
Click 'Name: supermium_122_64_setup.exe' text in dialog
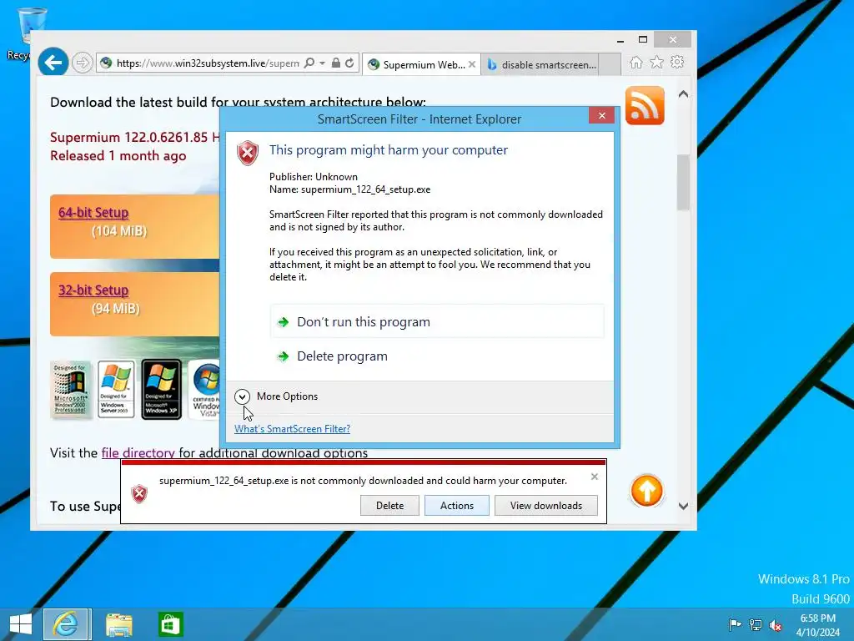tap(349, 189)
